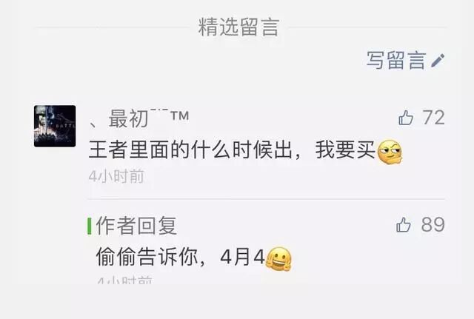Viewport: 474px width, 319px height.
Task: Tap the smirking emoji after 我要买
Action: click(390, 152)
